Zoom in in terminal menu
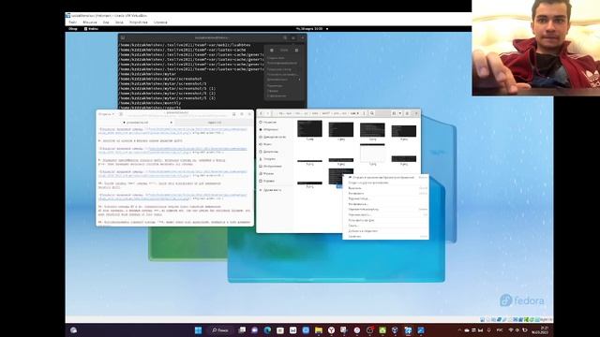This screenshot has width=600, height=337. pyautogui.click(x=296, y=50)
